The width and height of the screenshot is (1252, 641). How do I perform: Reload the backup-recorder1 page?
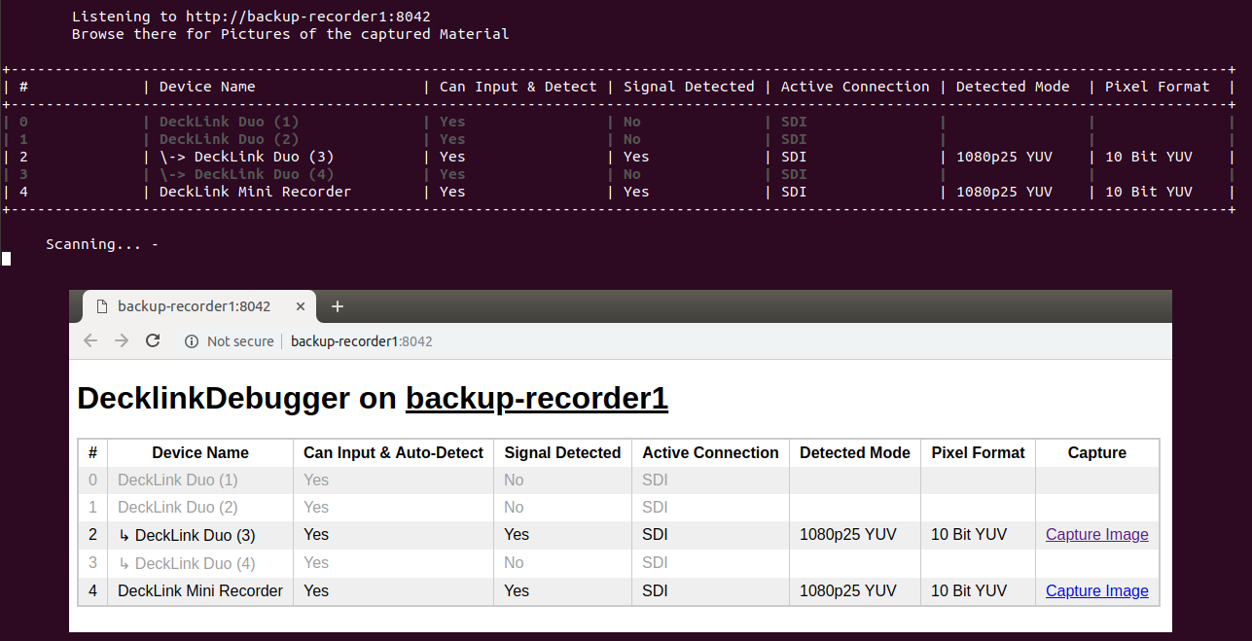point(153,340)
